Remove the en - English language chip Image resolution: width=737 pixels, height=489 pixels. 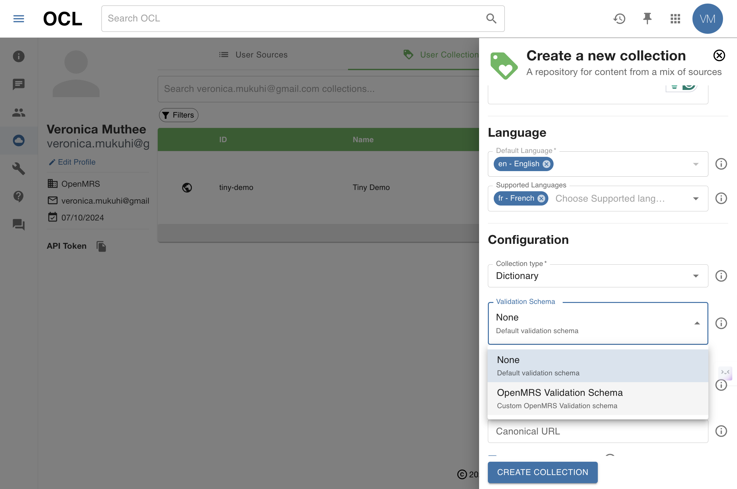coord(547,164)
